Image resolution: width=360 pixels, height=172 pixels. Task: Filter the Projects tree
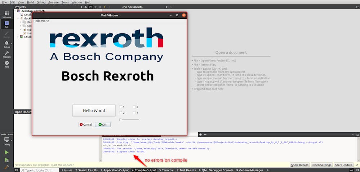coord(86,7)
